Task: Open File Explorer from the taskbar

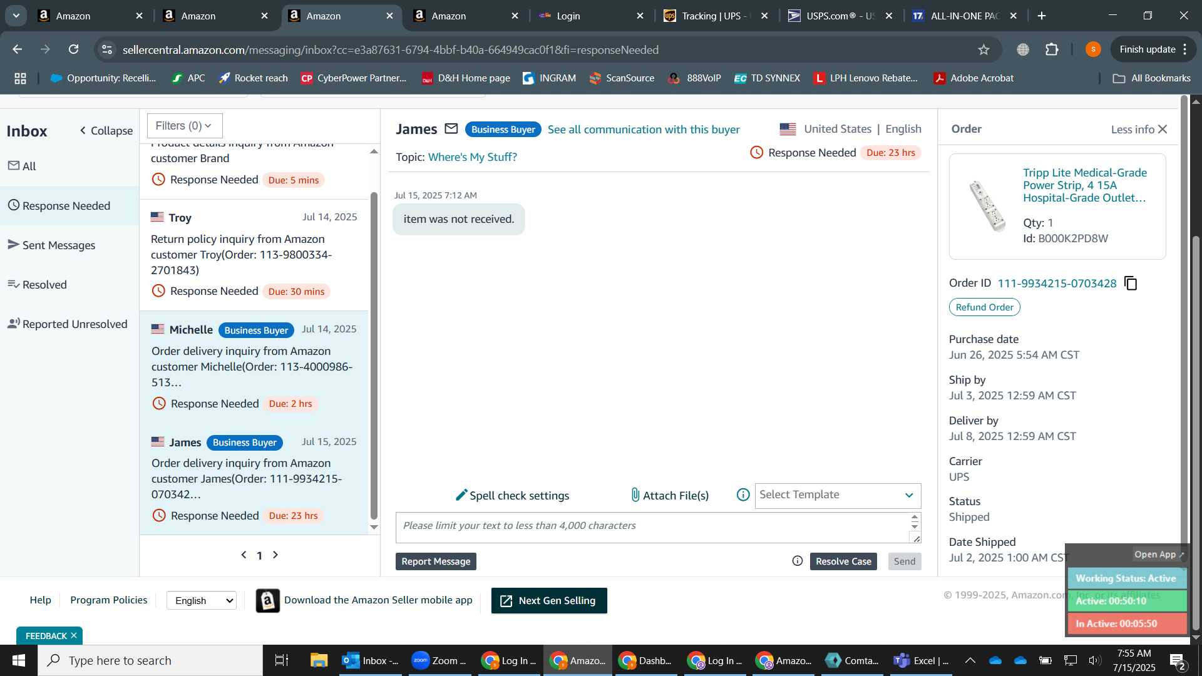Action: (319, 660)
